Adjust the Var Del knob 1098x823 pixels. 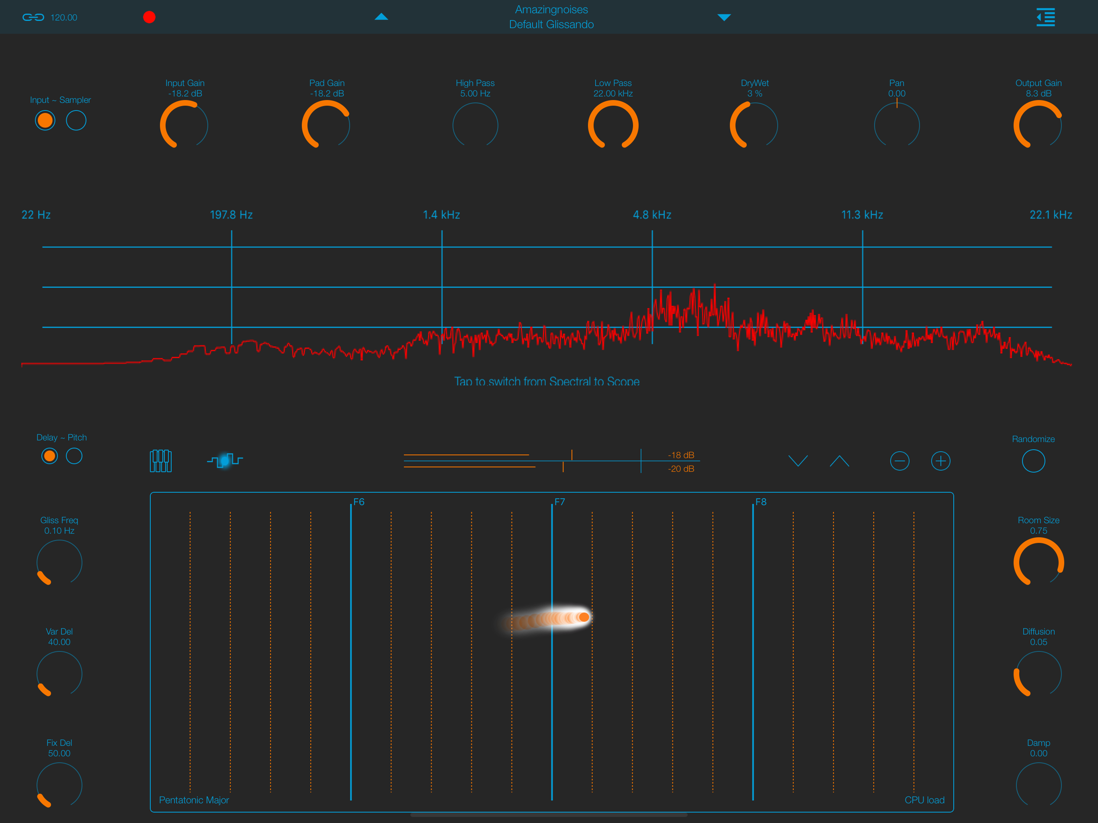(59, 674)
